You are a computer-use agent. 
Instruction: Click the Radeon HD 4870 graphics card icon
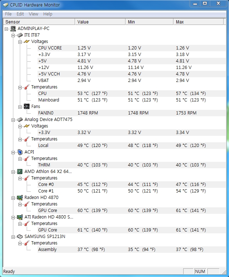tap(20, 198)
